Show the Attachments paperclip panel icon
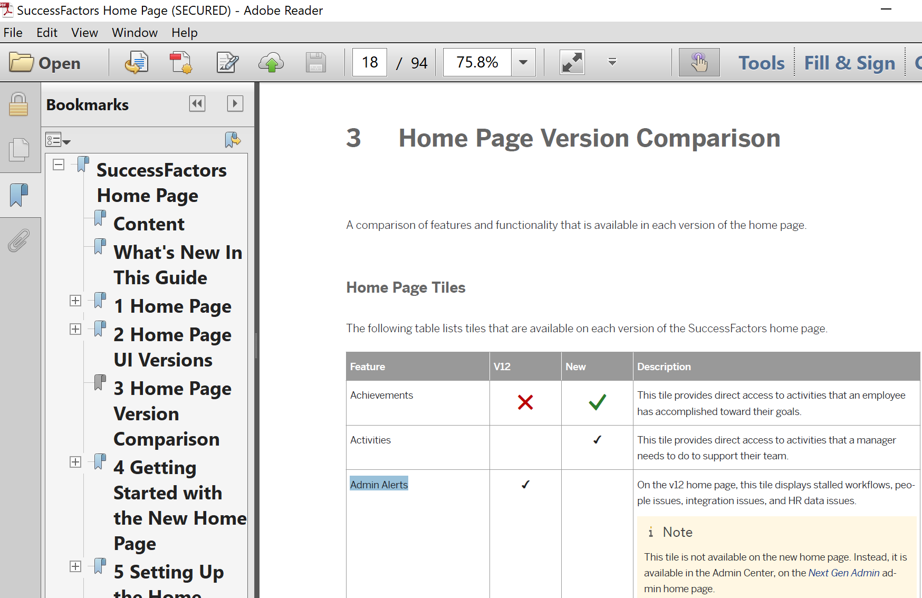 coord(18,240)
